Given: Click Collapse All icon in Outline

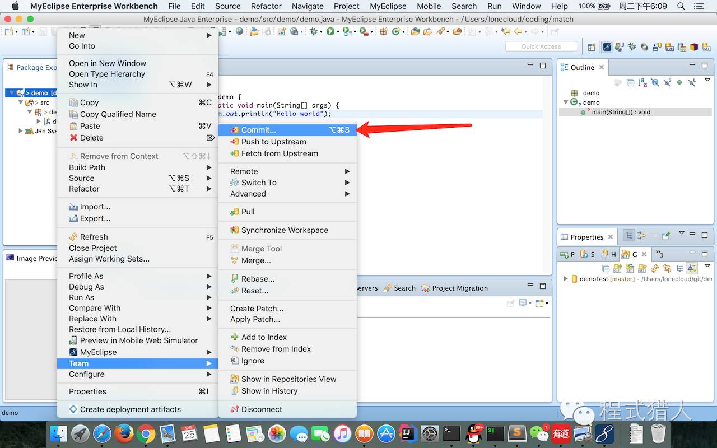Looking at the screenshot, I should (x=630, y=82).
